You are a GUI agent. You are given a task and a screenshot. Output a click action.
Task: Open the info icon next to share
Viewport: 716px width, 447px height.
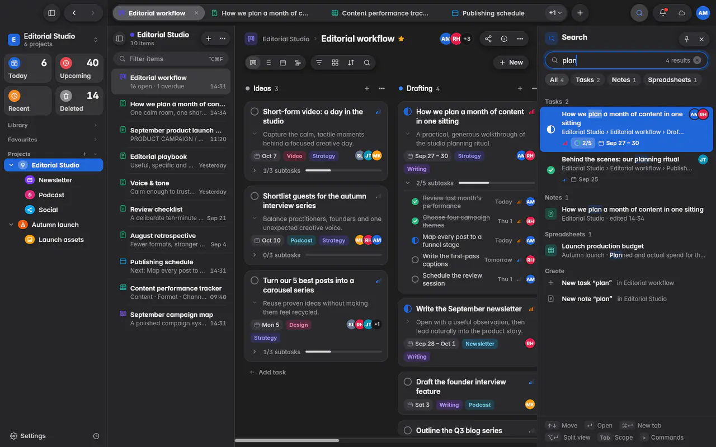[x=504, y=39]
